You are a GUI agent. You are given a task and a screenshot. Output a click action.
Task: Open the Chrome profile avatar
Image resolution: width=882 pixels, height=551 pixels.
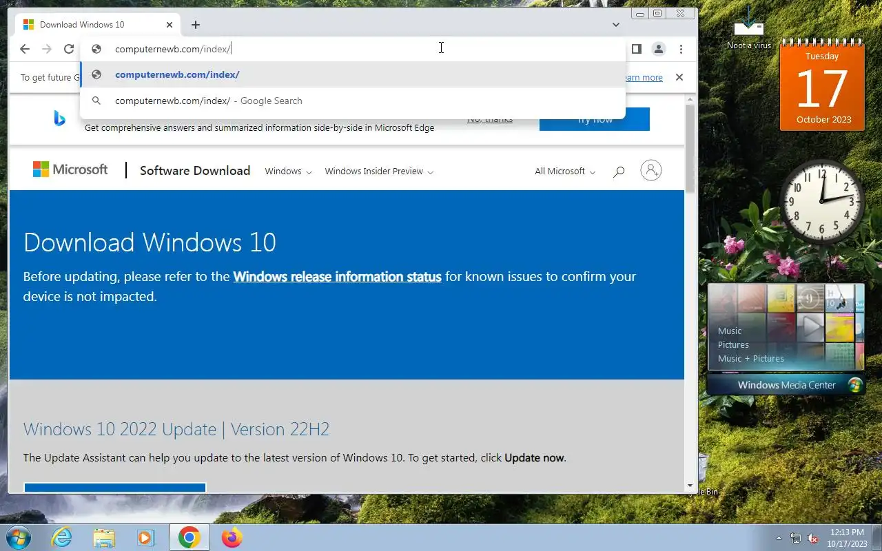pos(659,49)
